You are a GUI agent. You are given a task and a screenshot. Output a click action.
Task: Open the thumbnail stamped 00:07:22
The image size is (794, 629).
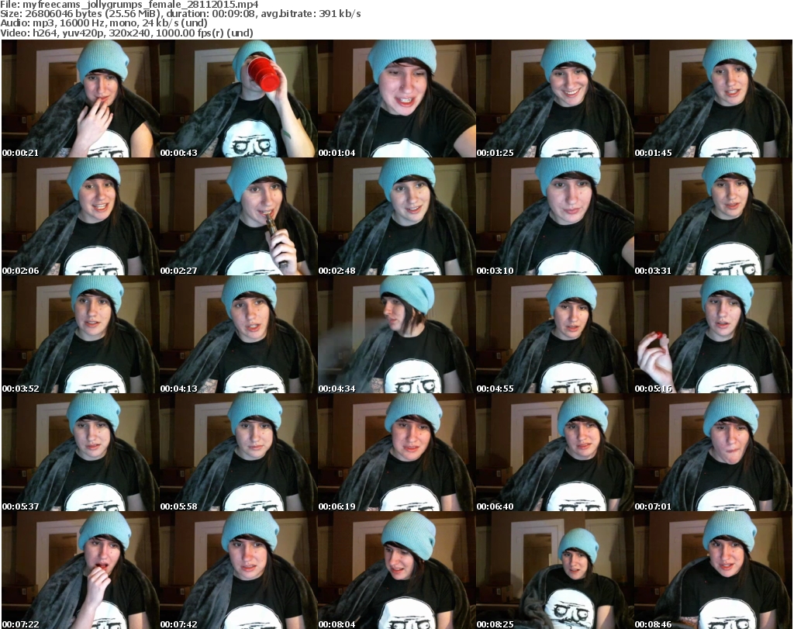pyautogui.click(x=80, y=570)
